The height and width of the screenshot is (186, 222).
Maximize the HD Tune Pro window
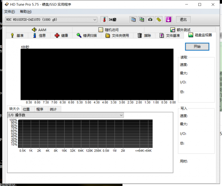200,4
